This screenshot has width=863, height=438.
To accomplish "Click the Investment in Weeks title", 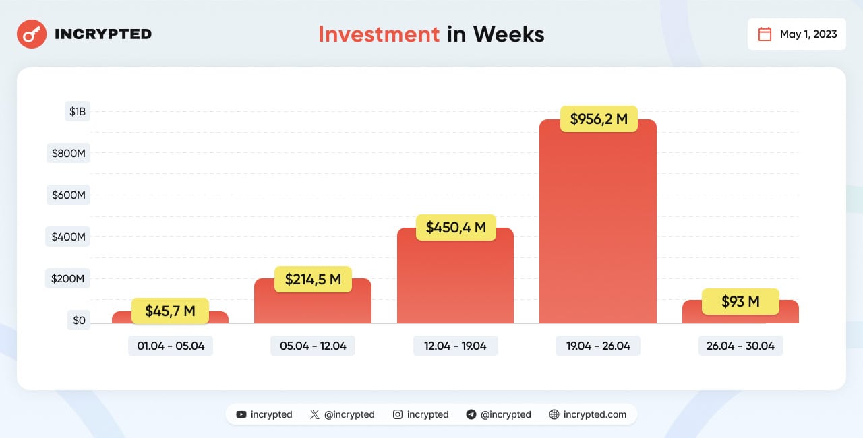I will [x=431, y=34].
